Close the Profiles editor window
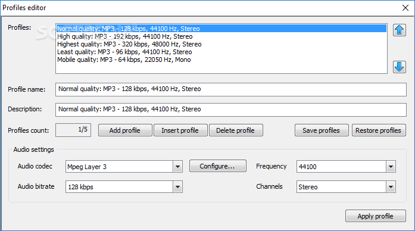415x231 pixels. (405, 8)
